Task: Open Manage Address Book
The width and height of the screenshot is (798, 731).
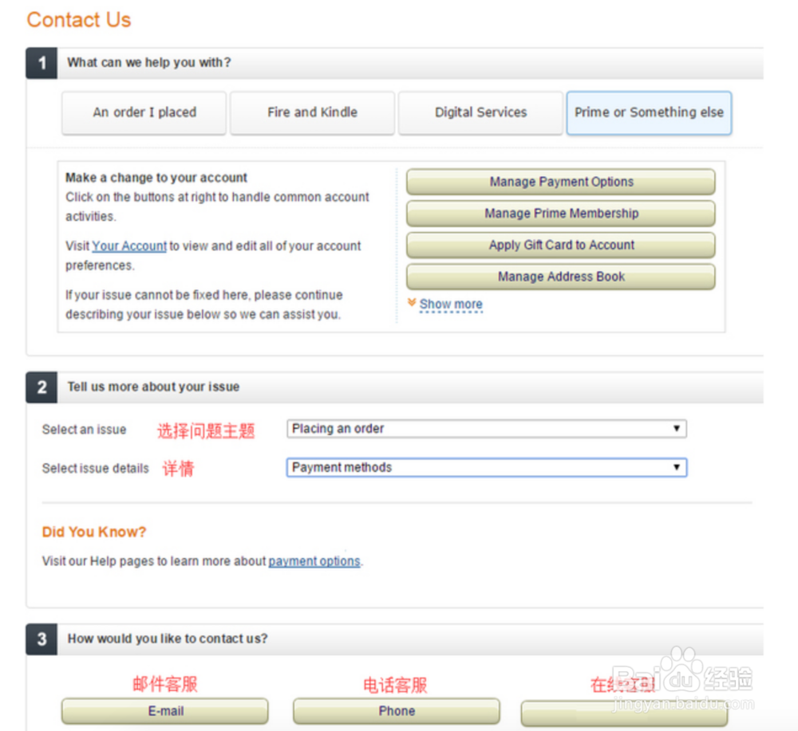Action: (x=561, y=277)
